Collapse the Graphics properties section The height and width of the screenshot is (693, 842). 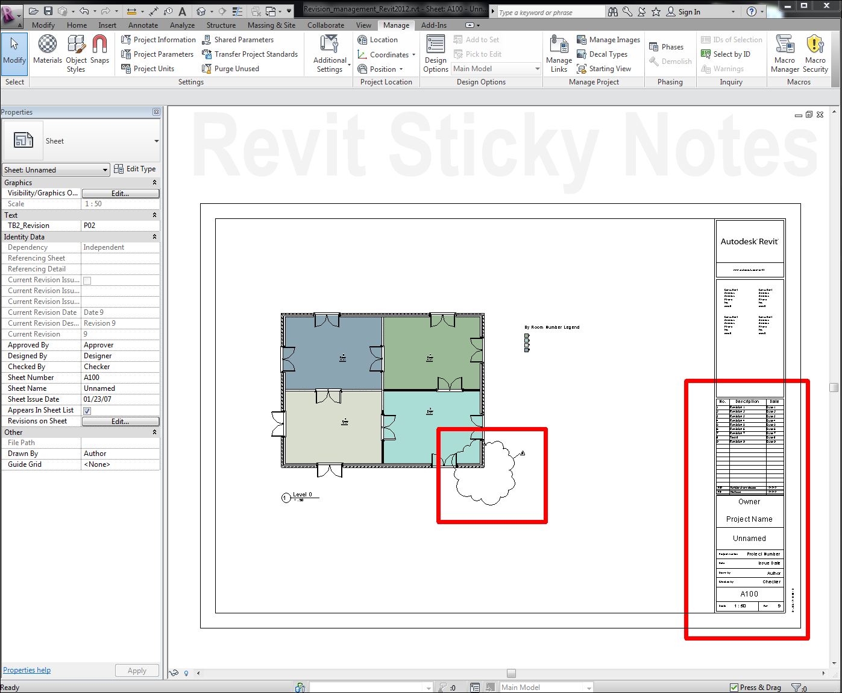tap(154, 183)
